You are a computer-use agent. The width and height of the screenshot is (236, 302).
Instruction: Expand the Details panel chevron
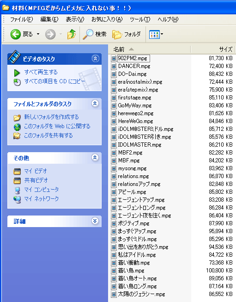click(95, 221)
